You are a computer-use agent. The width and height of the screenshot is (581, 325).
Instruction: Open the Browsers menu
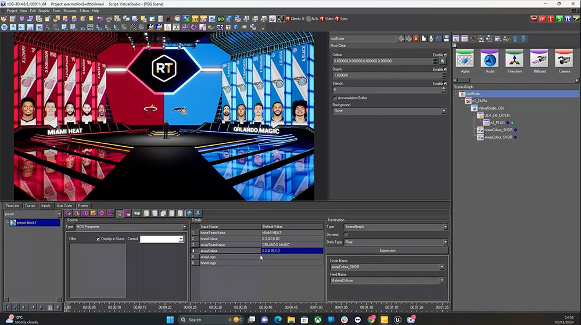coord(70,10)
